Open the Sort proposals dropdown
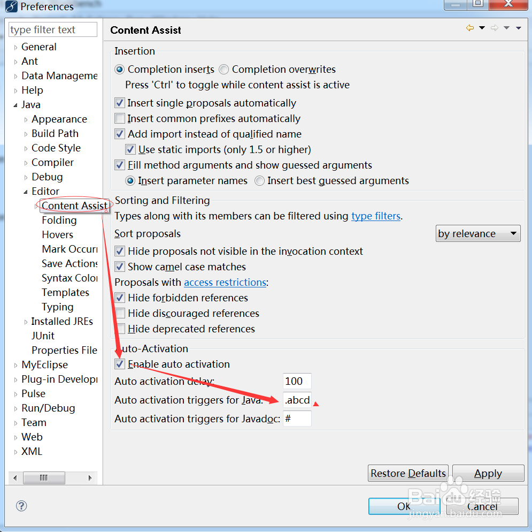Image resolution: width=532 pixels, height=532 pixels. pos(478,234)
